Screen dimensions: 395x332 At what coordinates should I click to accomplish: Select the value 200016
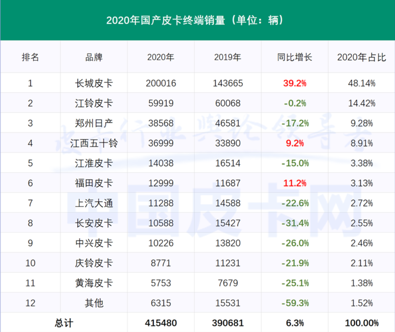161,83
